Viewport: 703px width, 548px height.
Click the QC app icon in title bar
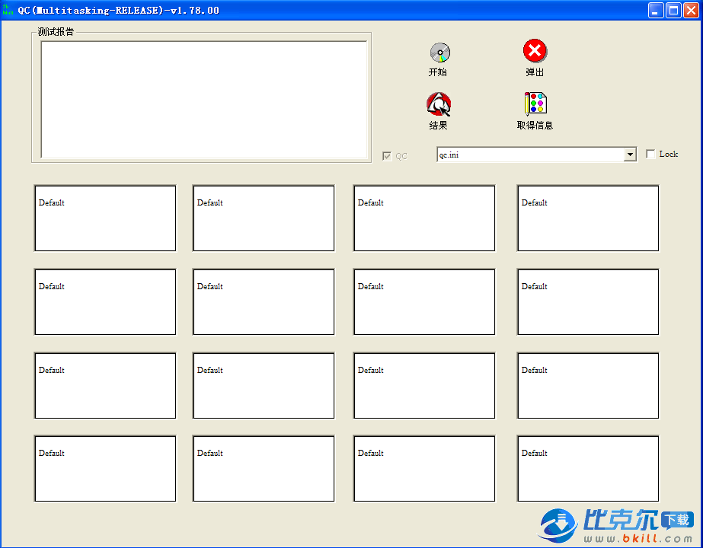[x=8, y=10]
